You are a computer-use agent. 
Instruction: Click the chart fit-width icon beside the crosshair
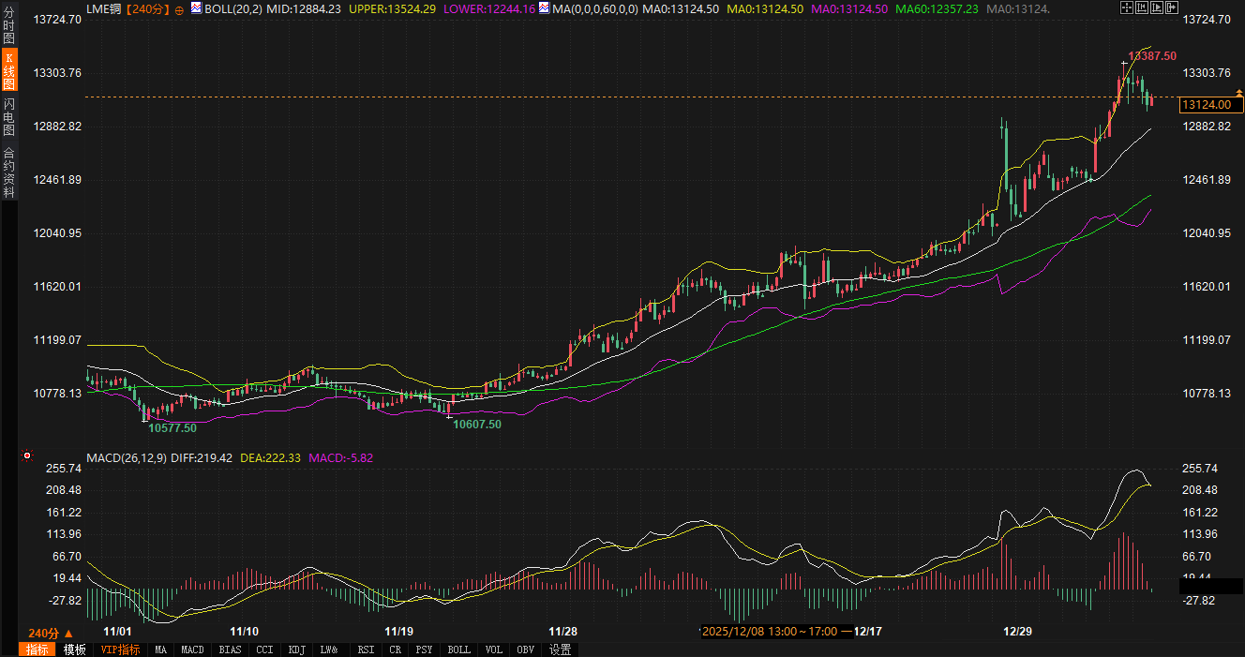tap(1141, 7)
